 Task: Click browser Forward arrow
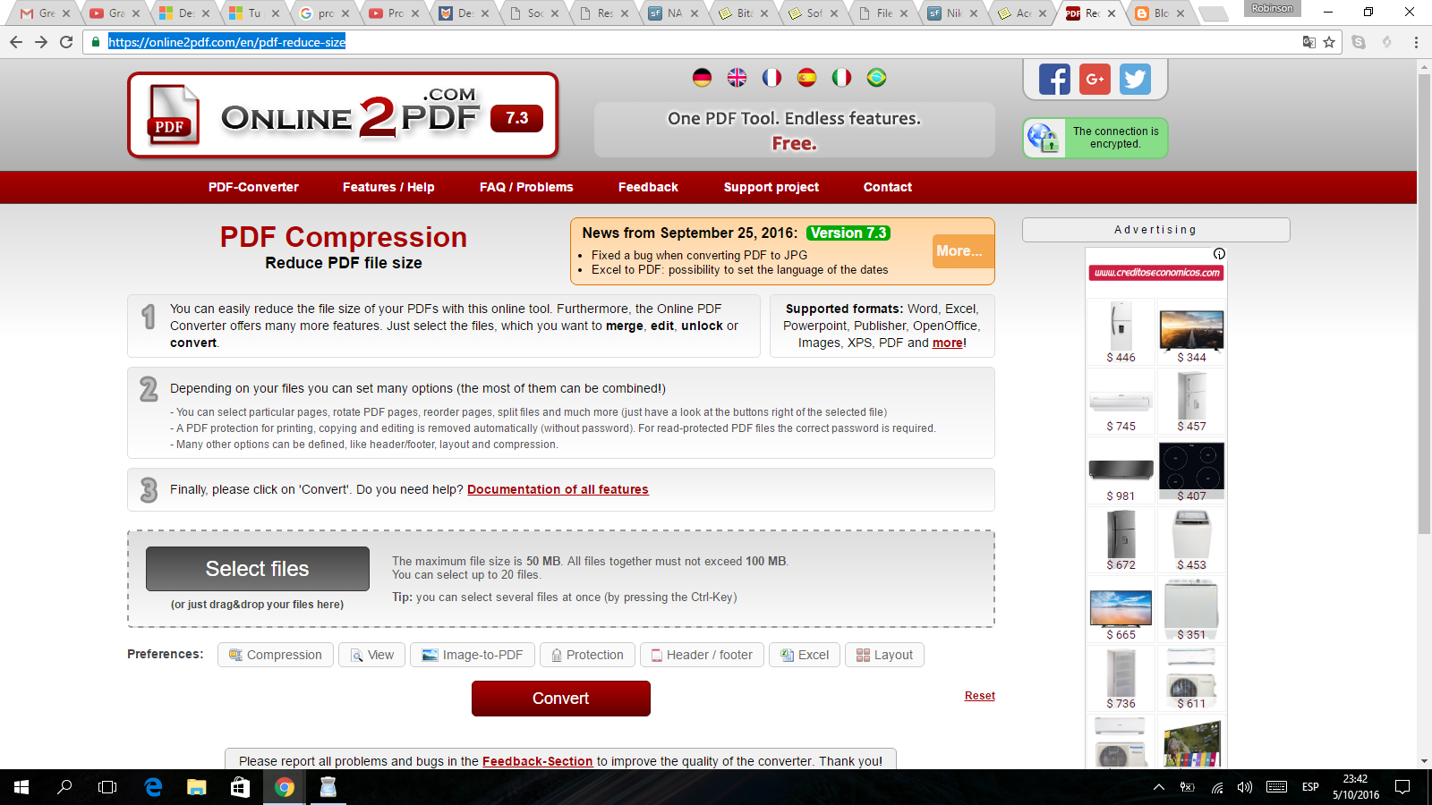41,42
